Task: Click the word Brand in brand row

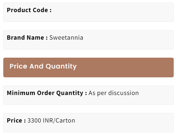Action: point(16,37)
